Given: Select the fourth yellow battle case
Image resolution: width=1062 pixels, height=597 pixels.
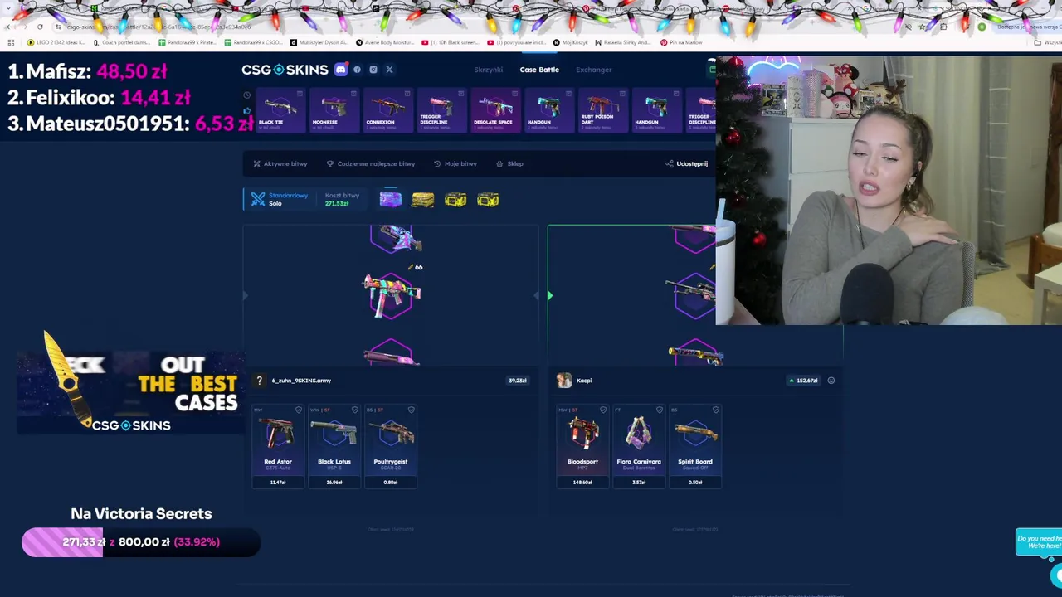Looking at the screenshot, I should 488,199.
